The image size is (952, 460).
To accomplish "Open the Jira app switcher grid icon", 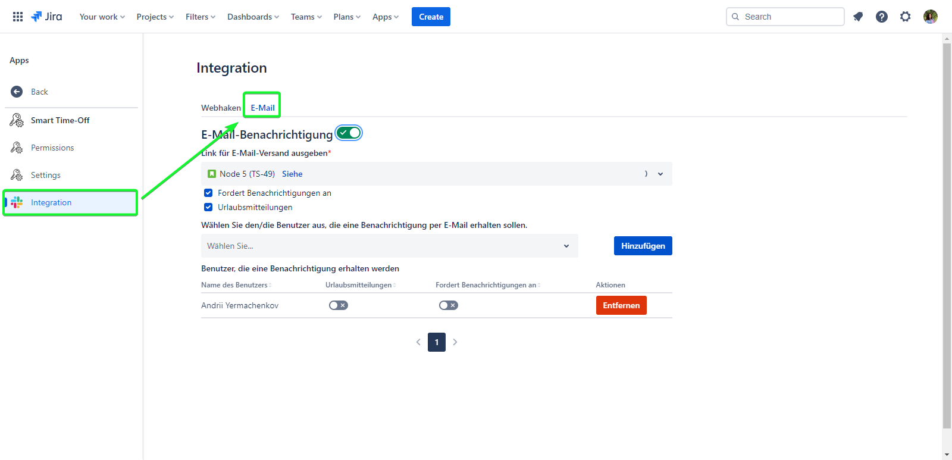I will tap(18, 17).
